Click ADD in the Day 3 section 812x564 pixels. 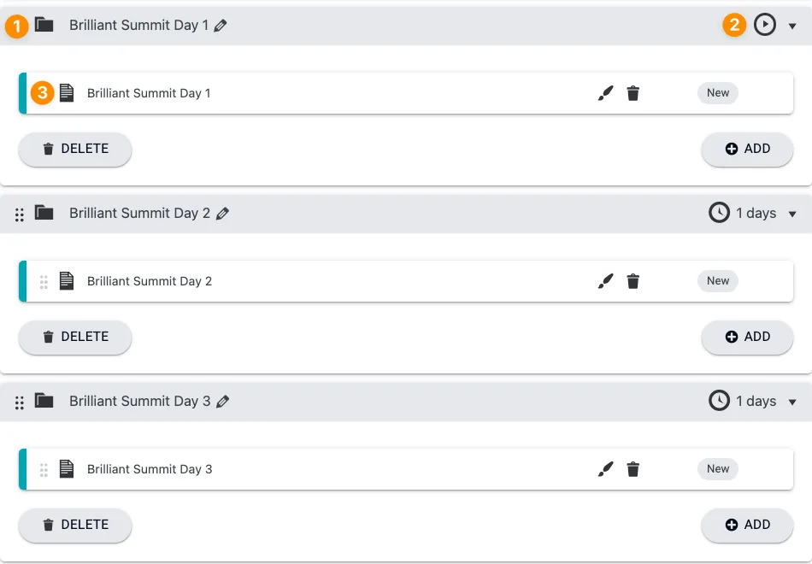(x=747, y=525)
